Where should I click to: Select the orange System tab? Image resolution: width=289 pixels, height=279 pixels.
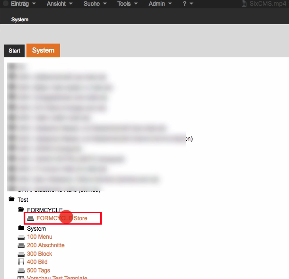(x=43, y=50)
